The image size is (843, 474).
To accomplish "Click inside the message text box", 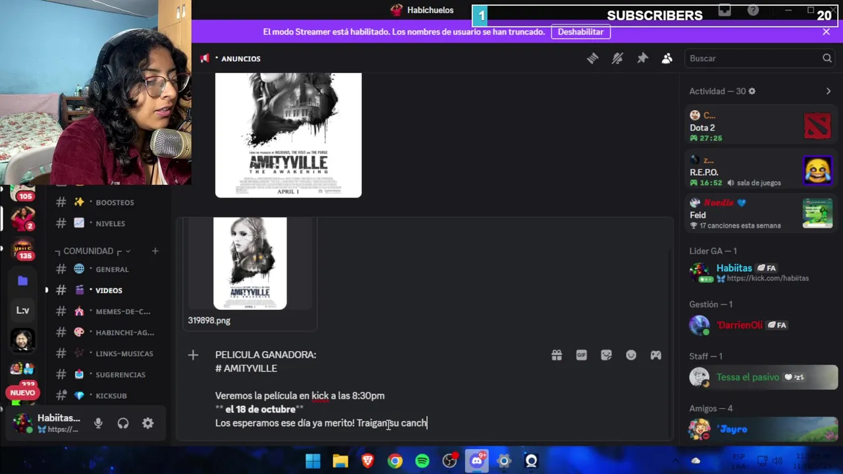I will (x=375, y=388).
